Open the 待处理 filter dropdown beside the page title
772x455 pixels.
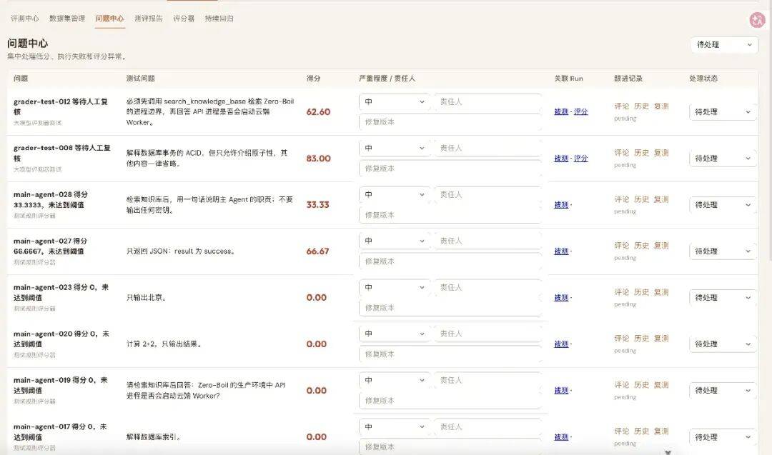[723, 45]
